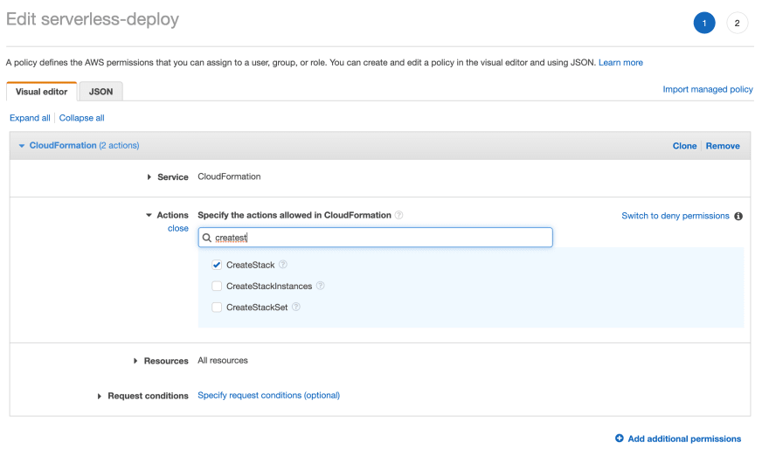The image size is (769, 463).
Task: Expand the Request conditions row
Action: pos(99,396)
